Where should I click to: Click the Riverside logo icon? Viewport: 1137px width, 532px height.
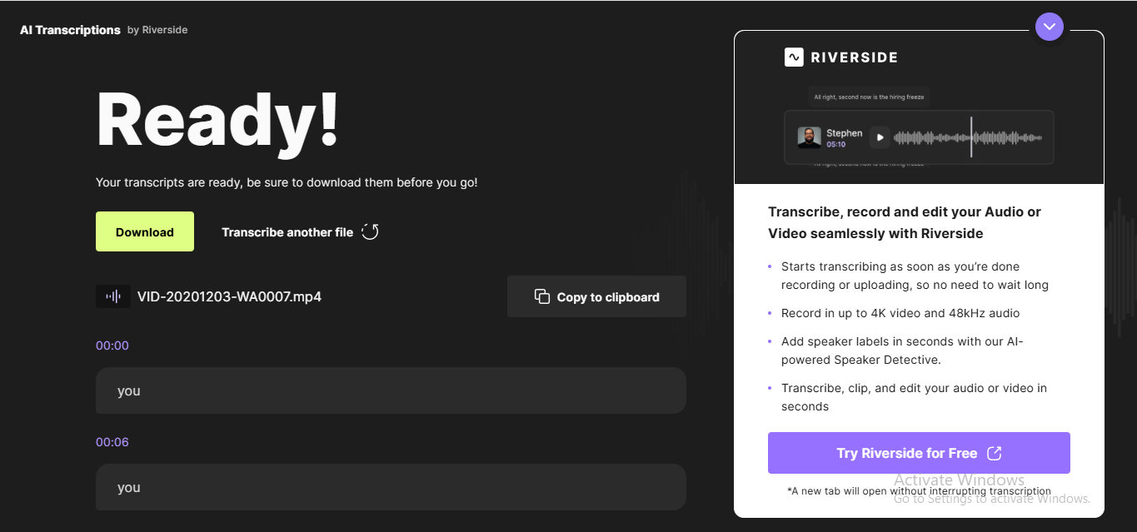coord(794,57)
